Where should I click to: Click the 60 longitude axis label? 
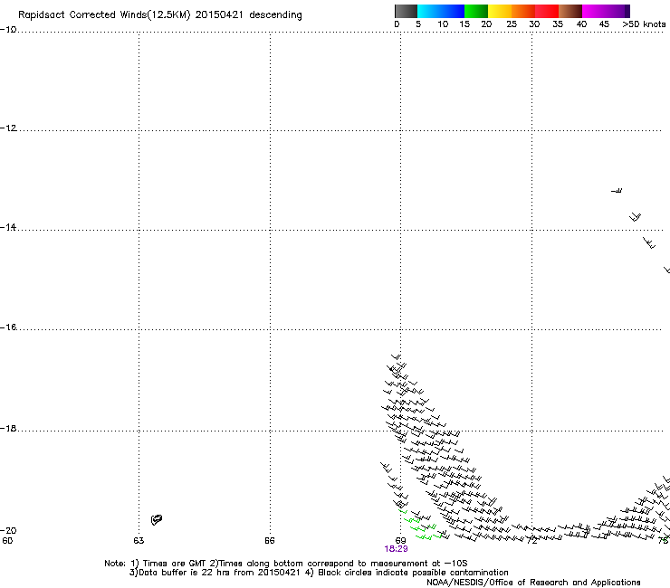pyautogui.click(x=7, y=541)
